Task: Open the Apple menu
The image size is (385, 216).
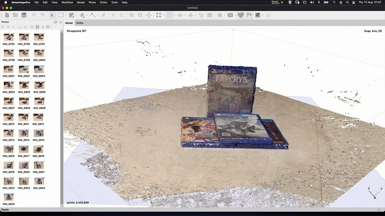Action: (5, 2)
